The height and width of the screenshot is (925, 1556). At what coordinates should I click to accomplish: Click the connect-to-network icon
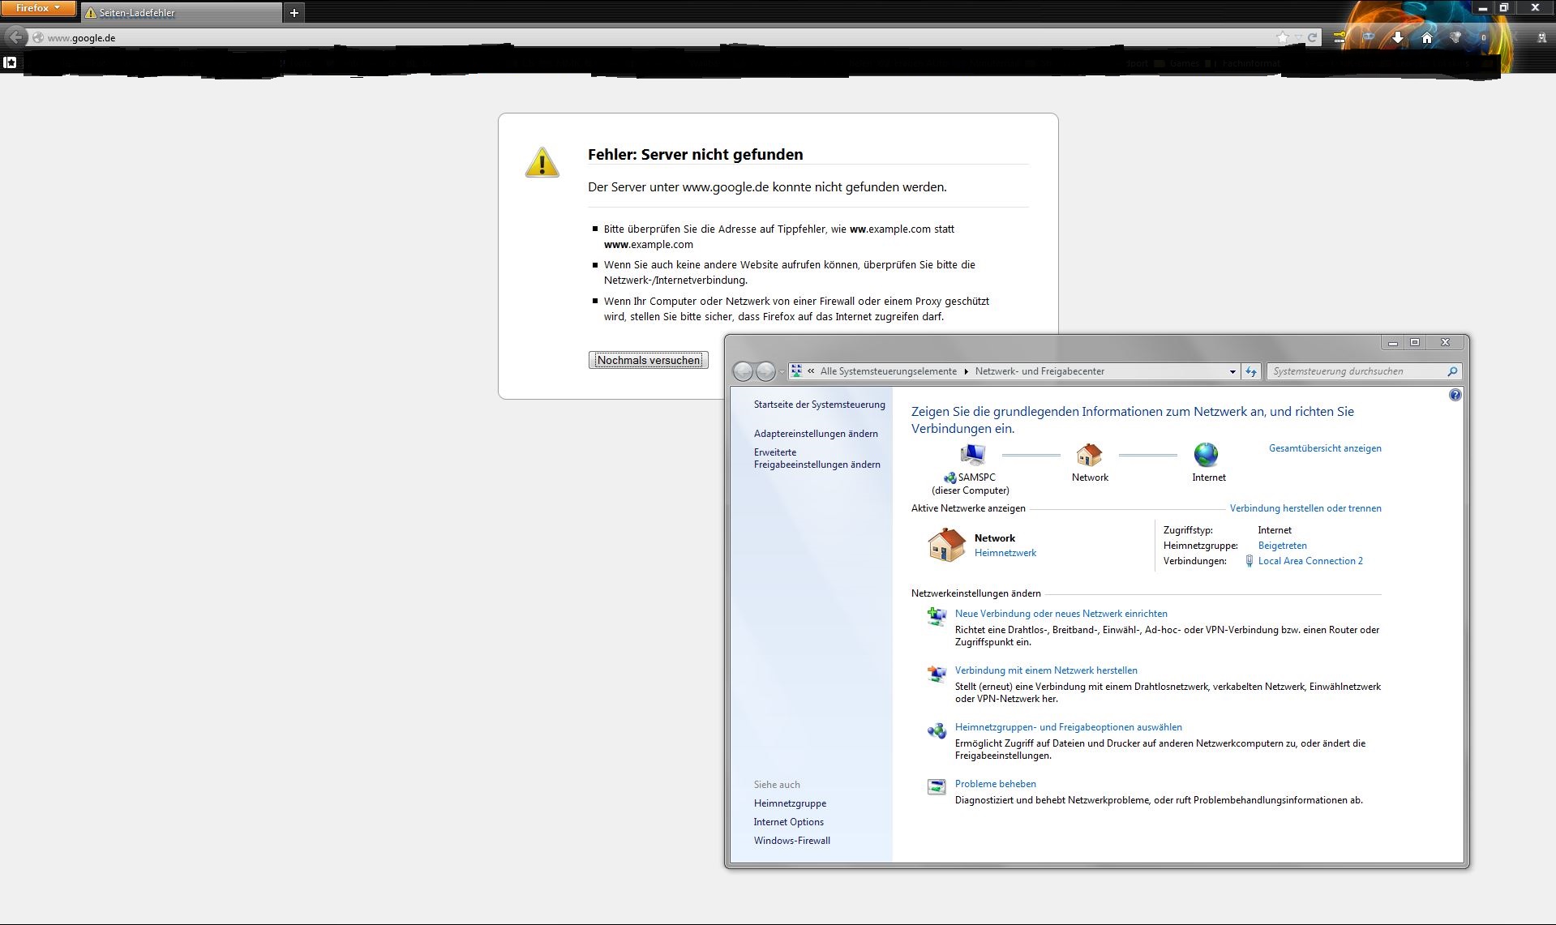937,674
